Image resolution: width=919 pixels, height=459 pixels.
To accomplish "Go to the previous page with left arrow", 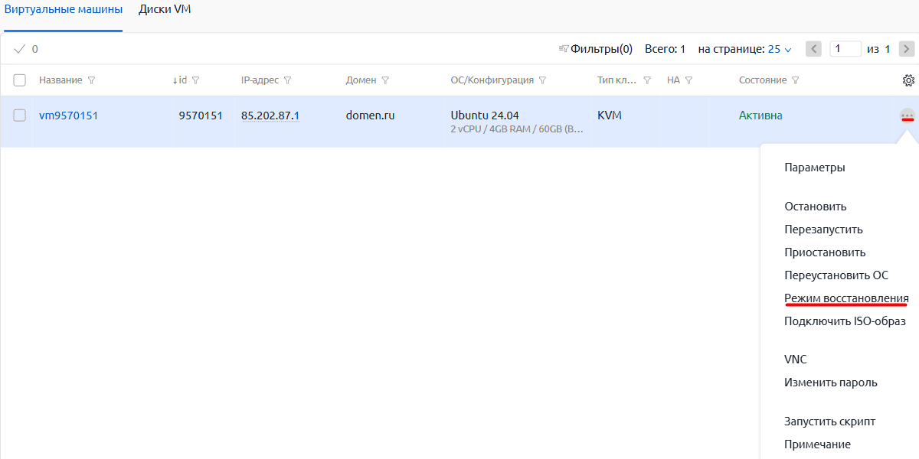I will (x=813, y=49).
